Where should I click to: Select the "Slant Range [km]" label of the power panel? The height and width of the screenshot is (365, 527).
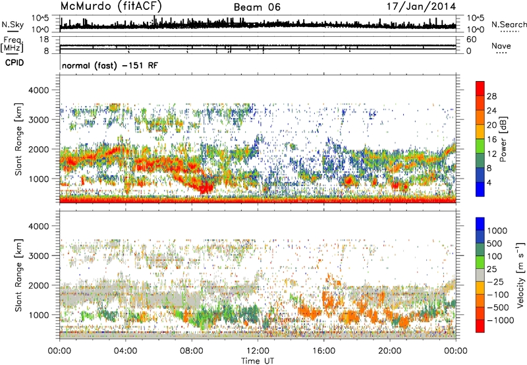click(18, 139)
